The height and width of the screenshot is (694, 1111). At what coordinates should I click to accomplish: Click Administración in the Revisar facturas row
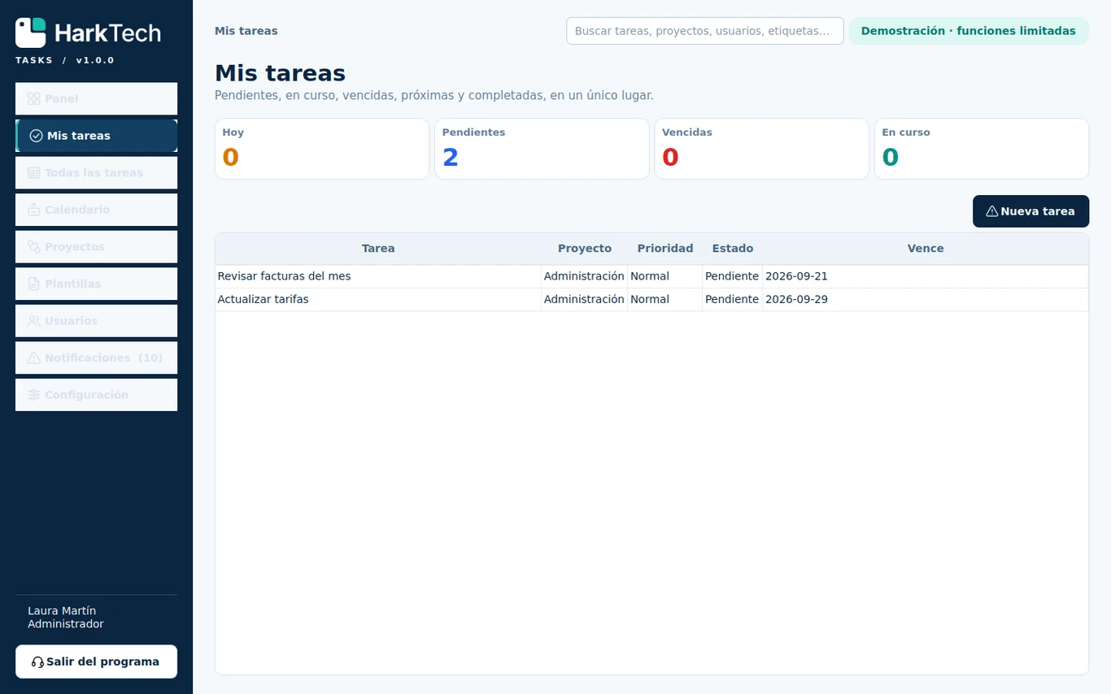pos(584,276)
